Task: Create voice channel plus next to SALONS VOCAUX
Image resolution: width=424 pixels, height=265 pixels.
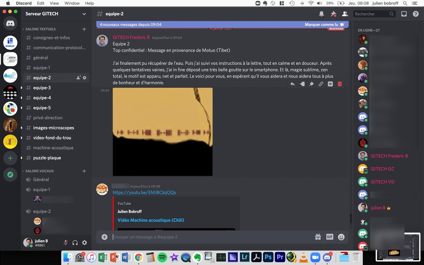Action: coord(84,171)
